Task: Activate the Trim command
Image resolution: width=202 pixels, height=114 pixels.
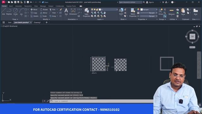Action: tap(53, 9)
